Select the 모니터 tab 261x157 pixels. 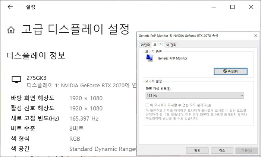(158, 45)
